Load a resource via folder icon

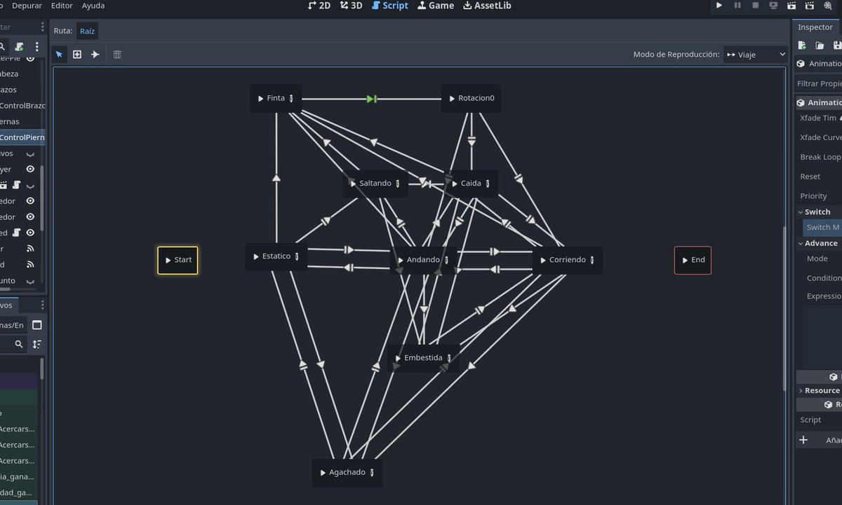[820, 46]
